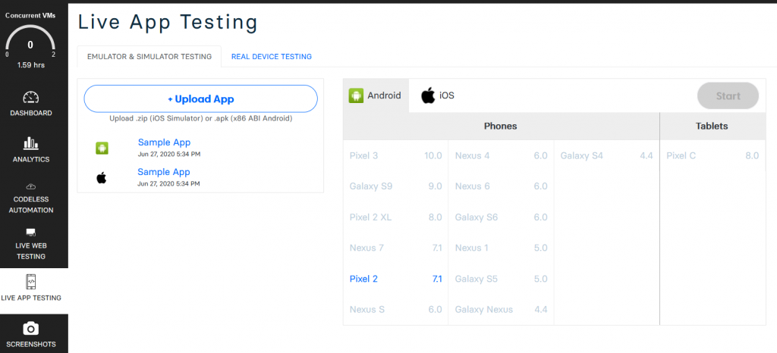Open Analytics bar chart icon

point(30,143)
